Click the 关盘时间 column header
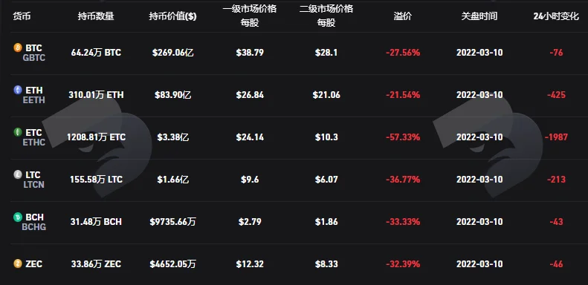 pos(479,16)
